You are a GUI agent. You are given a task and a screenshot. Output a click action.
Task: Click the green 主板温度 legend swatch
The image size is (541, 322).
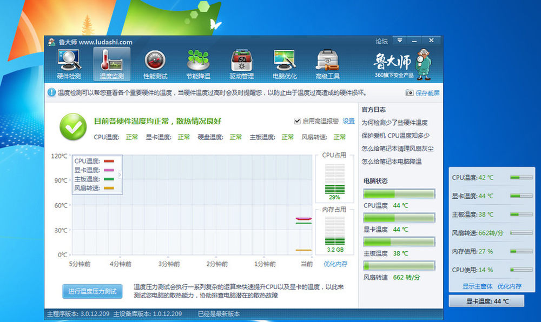coord(109,179)
